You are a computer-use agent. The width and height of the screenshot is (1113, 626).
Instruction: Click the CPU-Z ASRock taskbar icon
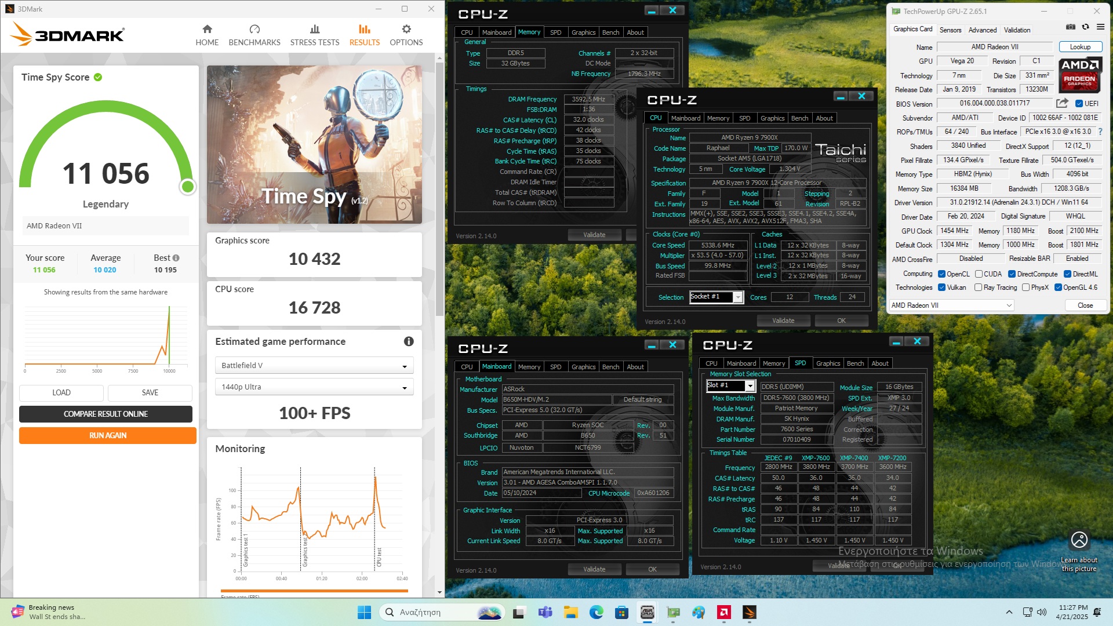648,612
